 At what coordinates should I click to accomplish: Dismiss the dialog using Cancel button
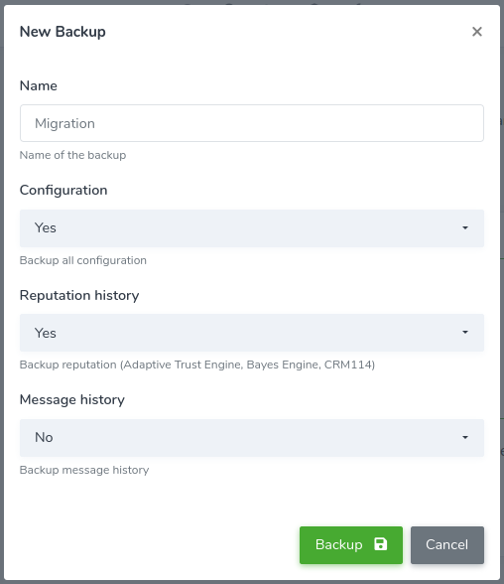point(447,545)
